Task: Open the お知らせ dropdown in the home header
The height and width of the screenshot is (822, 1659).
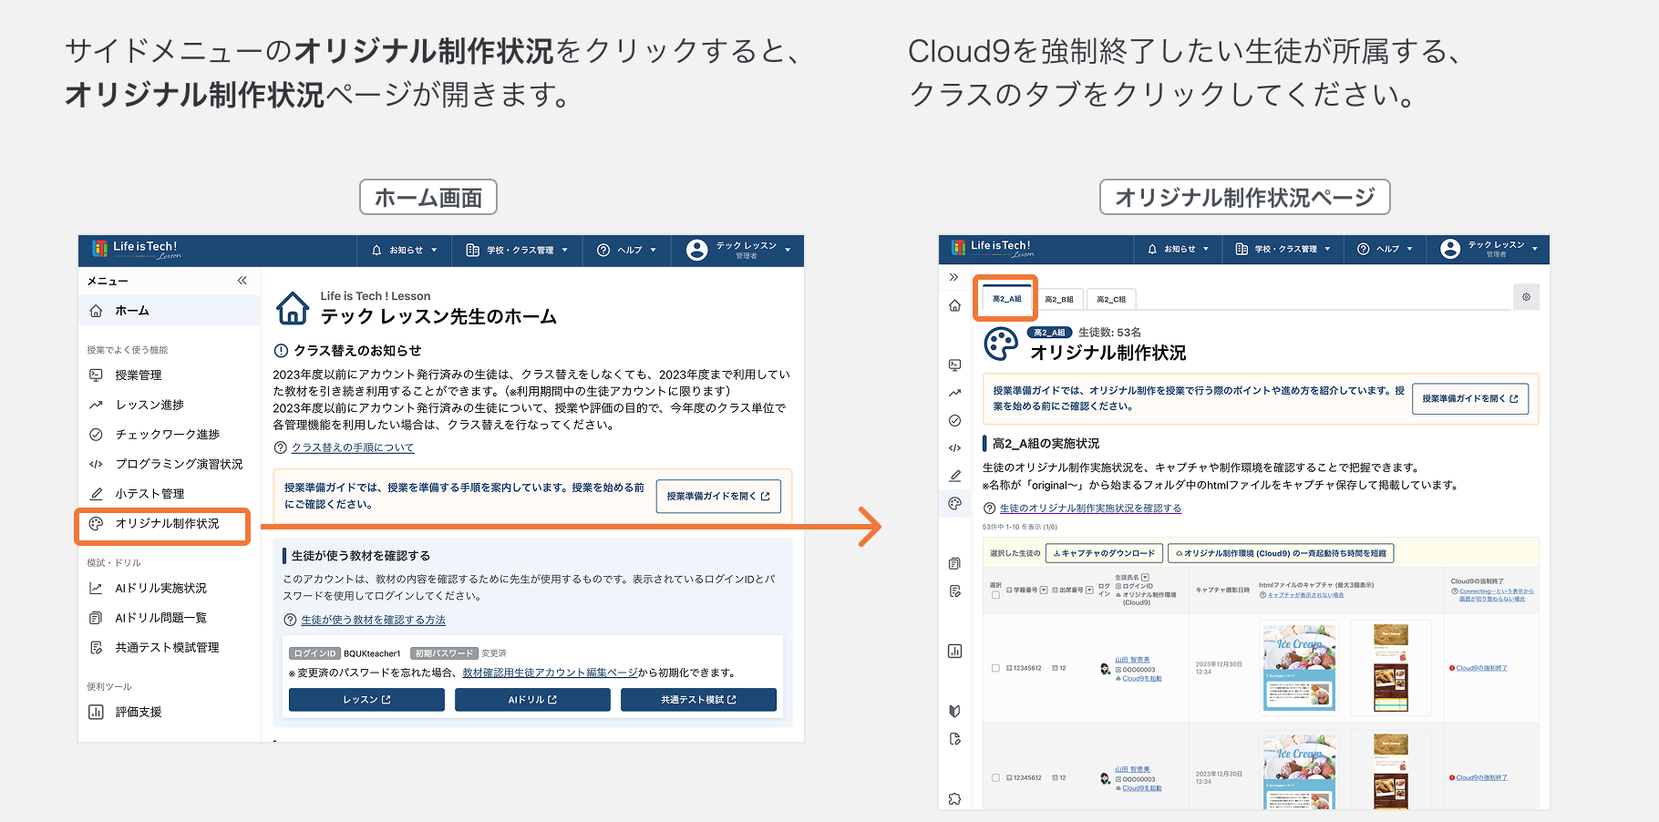Action: 405,250
